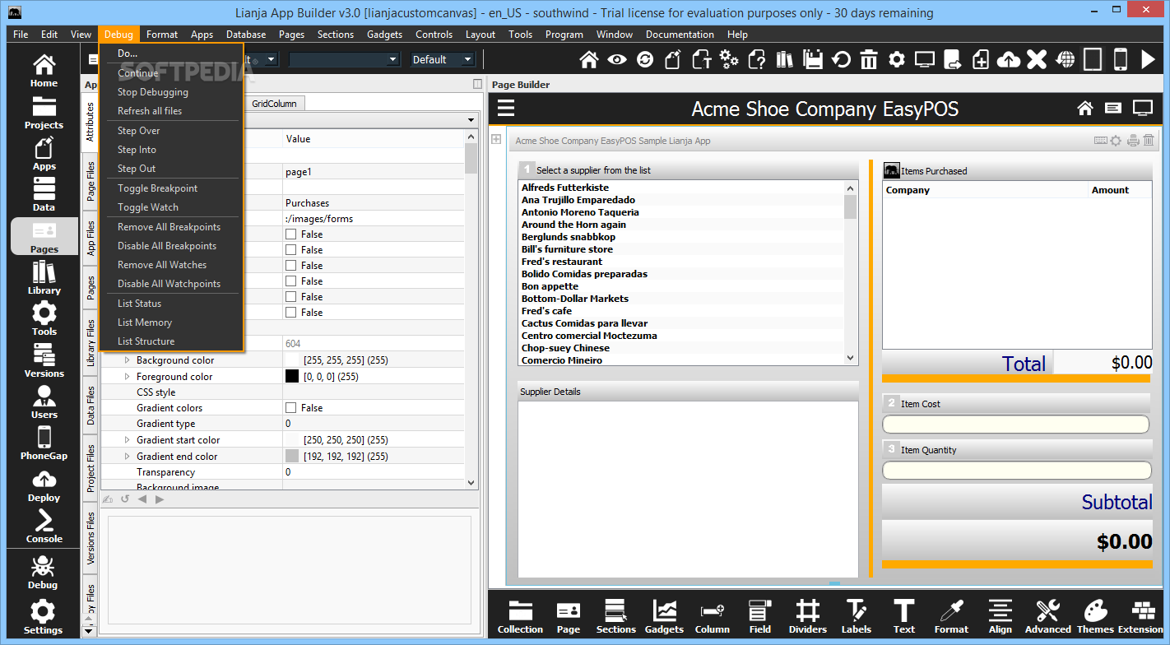Open the Projects workspace
The width and height of the screenshot is (1170, 645).
(x=44, y=113)
